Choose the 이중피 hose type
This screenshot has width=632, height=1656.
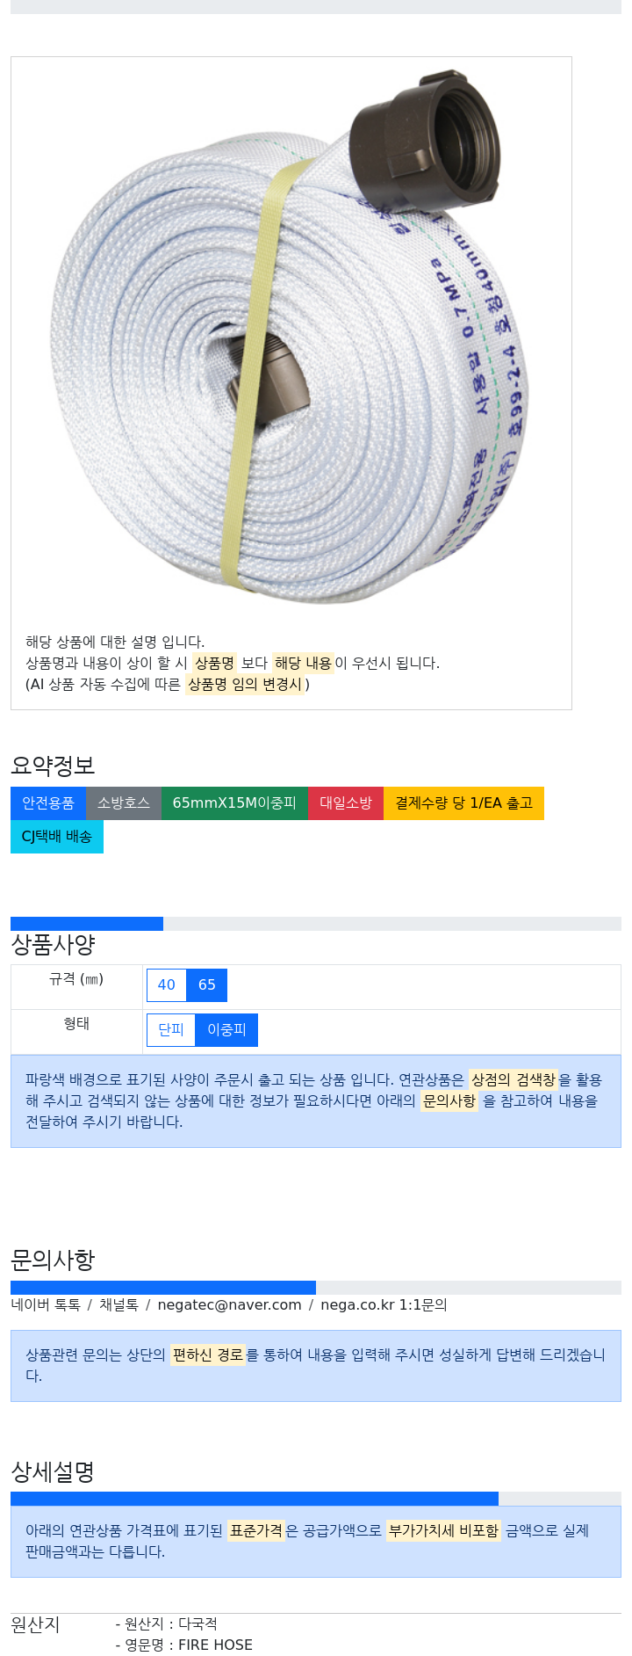pos(226,1030)
